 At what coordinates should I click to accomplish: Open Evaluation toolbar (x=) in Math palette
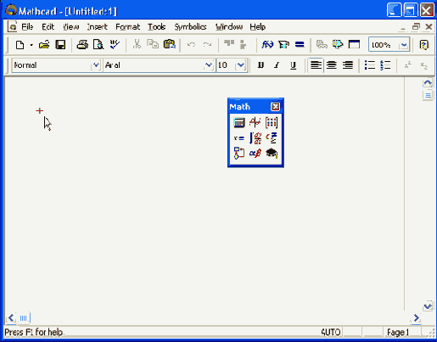coord(239,138)
